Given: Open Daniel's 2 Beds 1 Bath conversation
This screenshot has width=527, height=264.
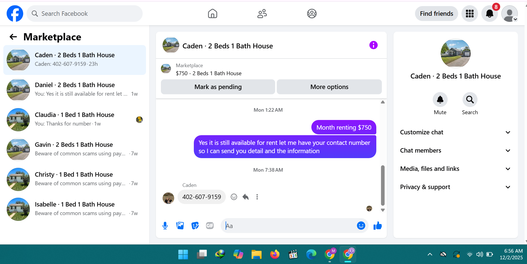Looking at the screenshot, I should (x=75, y=90).
